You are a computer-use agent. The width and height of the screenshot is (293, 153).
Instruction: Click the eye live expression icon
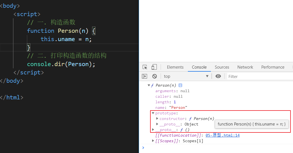click(x=218, y=76)
